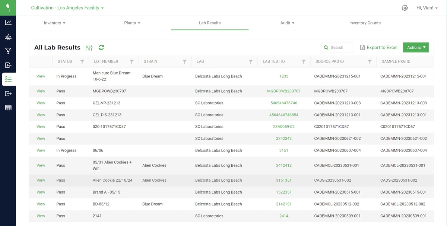
Task: Open the Cultivation - Los Angeles Facility selector
Action: click(67, 7)
